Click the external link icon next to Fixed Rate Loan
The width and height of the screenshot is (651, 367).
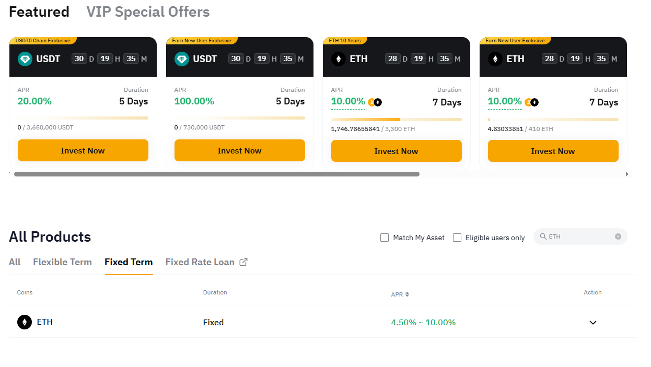click(243, 262)
